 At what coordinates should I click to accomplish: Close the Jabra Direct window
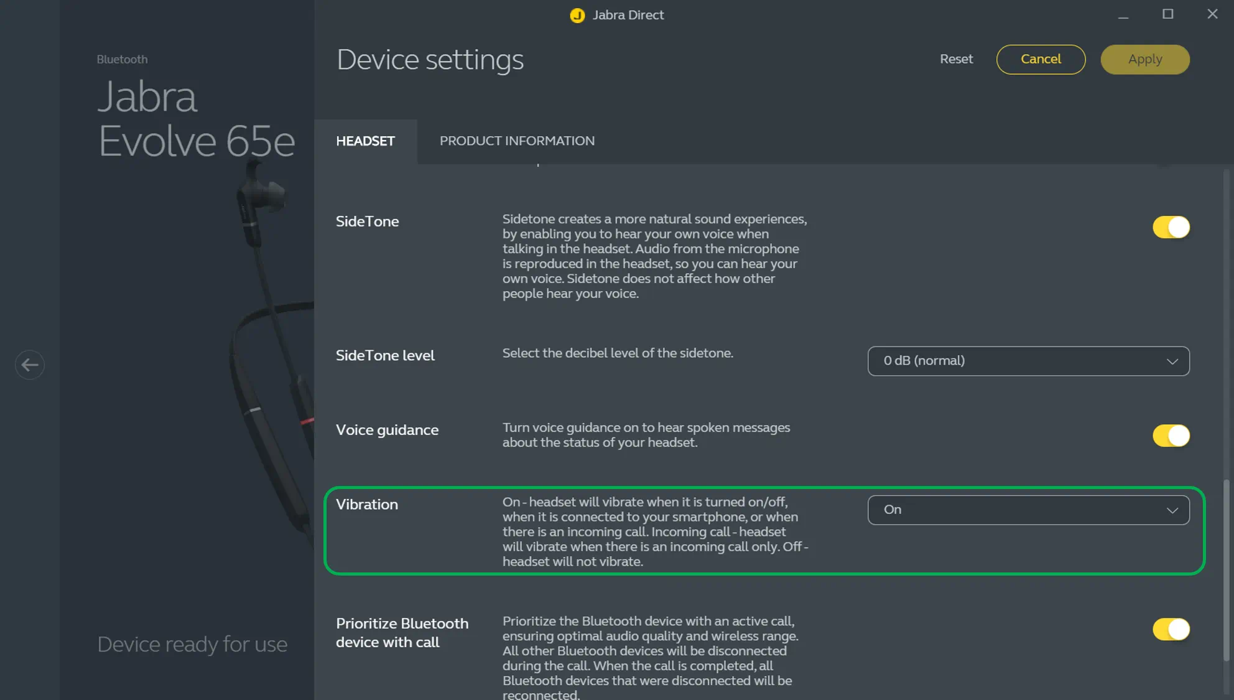coord(1212,14)
